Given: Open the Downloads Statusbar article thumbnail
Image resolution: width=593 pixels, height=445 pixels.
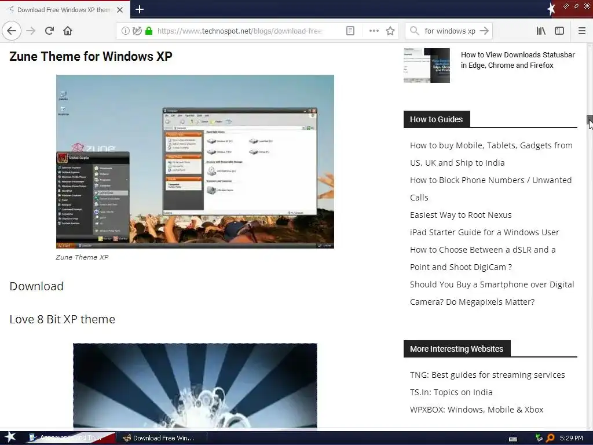Looking at the screenshot, I should [x=427, y=65].
